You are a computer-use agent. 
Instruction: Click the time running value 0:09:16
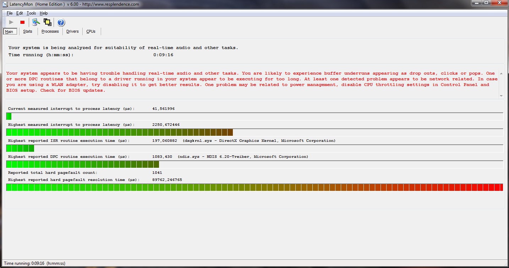coord(163,55)
